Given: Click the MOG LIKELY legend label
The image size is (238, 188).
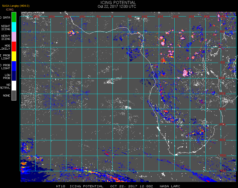Looking at the screenshot, I should click(5, 47).
